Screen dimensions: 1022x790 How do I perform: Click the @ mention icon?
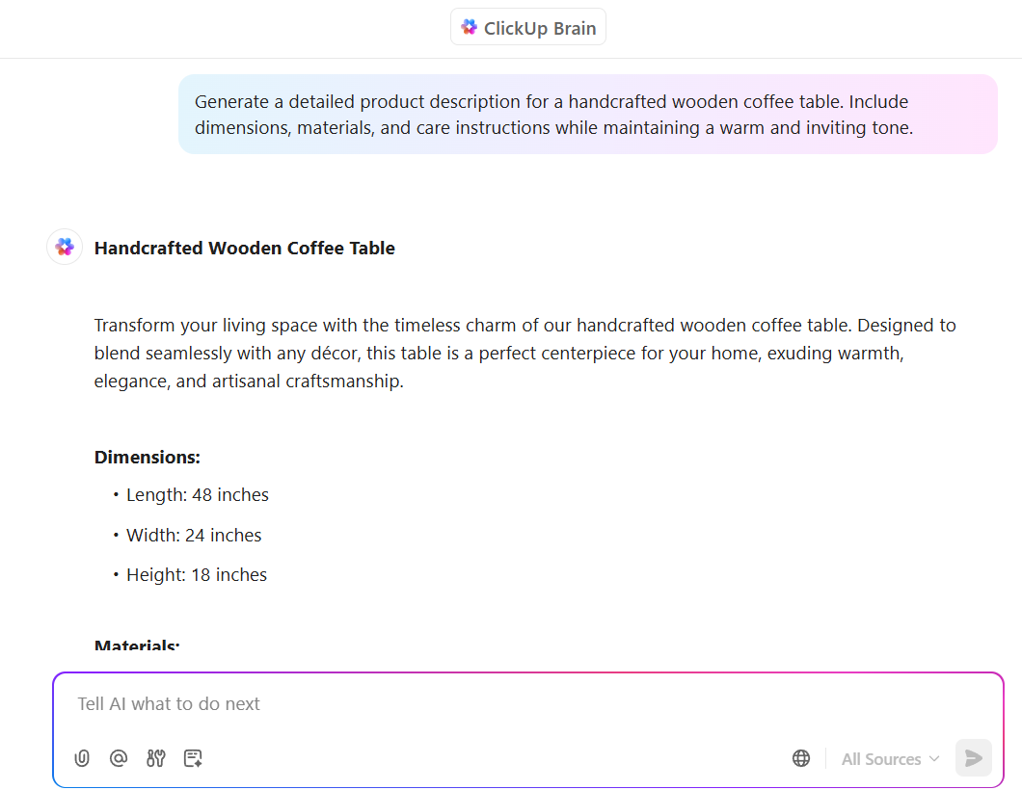tap(119, 758)
